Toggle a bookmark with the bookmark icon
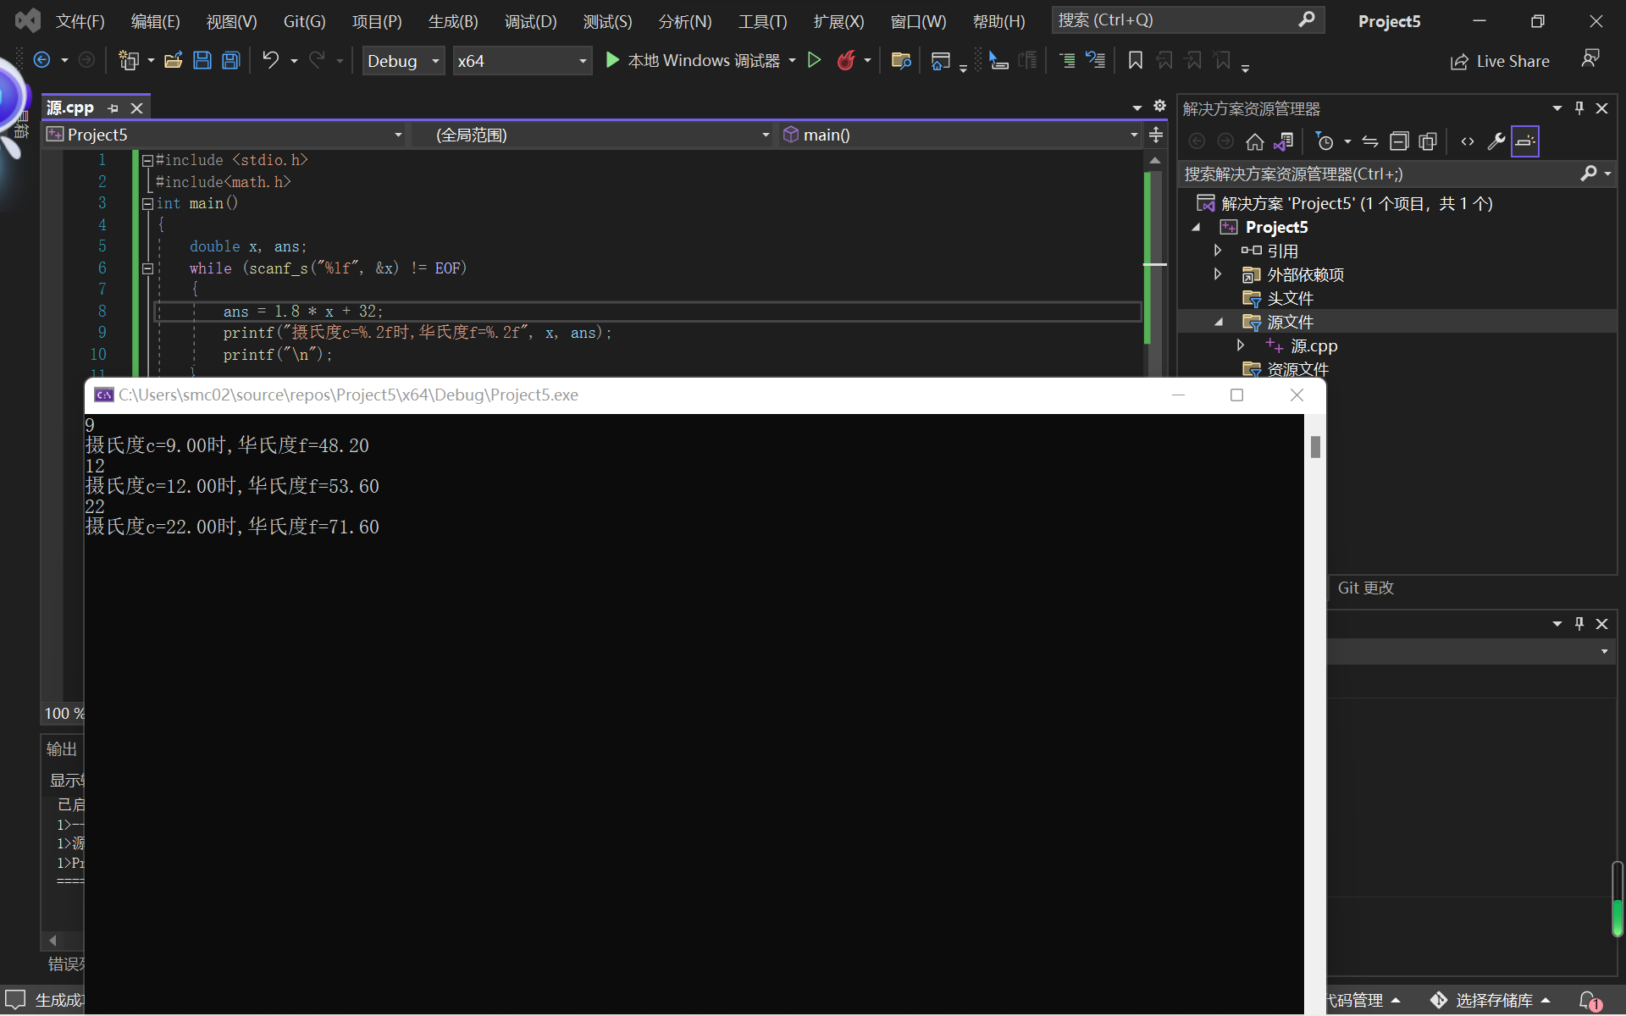Screen dimensions: 1626x1016 1136,60
